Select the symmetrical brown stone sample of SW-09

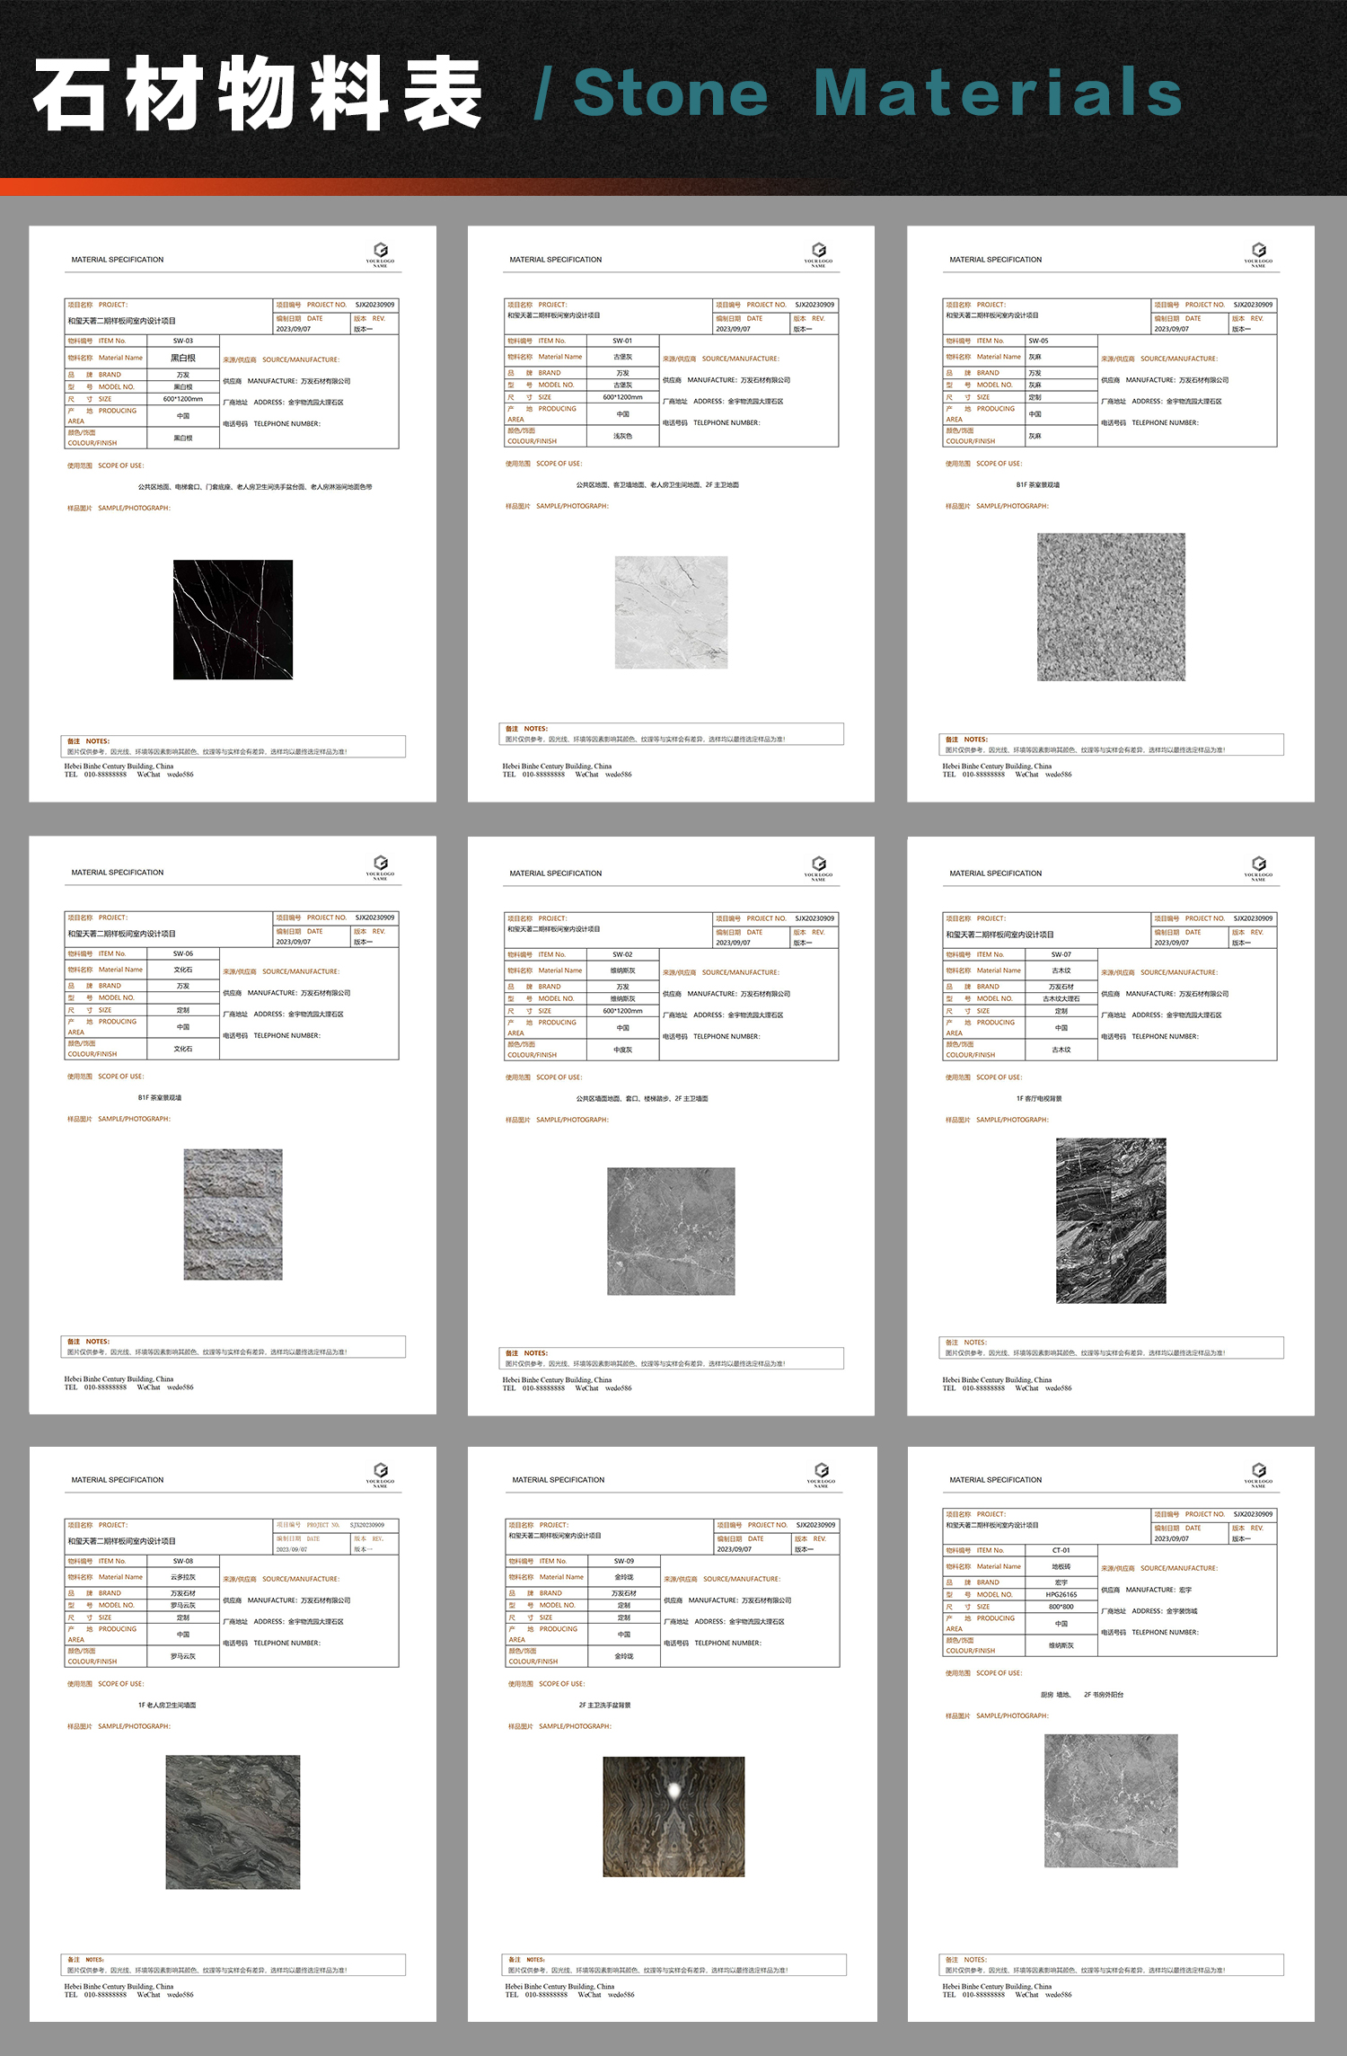[673, 1817]
